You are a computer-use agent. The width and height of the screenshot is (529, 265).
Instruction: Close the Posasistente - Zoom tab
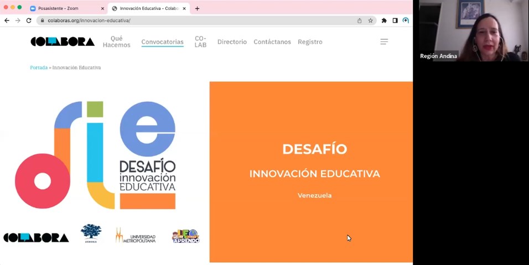(x=102, y=8)
